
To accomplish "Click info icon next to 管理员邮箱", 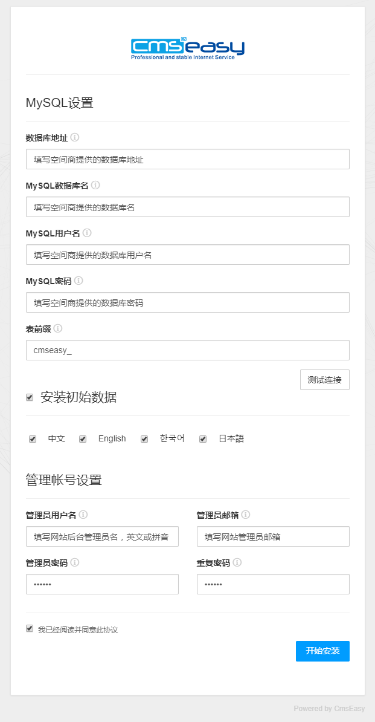I will [246, 515].
